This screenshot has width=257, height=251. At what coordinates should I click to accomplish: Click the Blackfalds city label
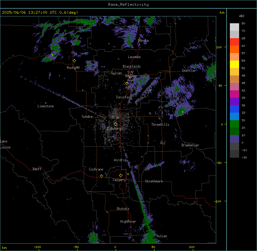tap(131, 66)
